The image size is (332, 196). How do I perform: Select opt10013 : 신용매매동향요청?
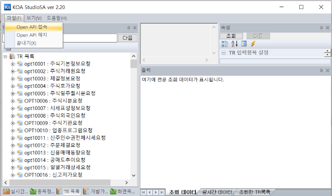(57, 153)
